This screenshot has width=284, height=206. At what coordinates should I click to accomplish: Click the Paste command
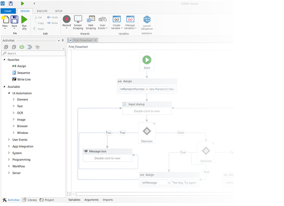pos(39,29)
